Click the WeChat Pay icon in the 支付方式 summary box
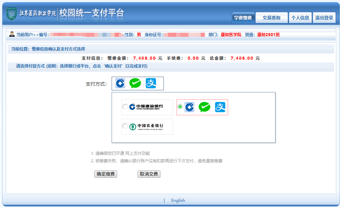The width and height of the screenshot is (340, 208). pyautogui.click(x=135, y=84)
